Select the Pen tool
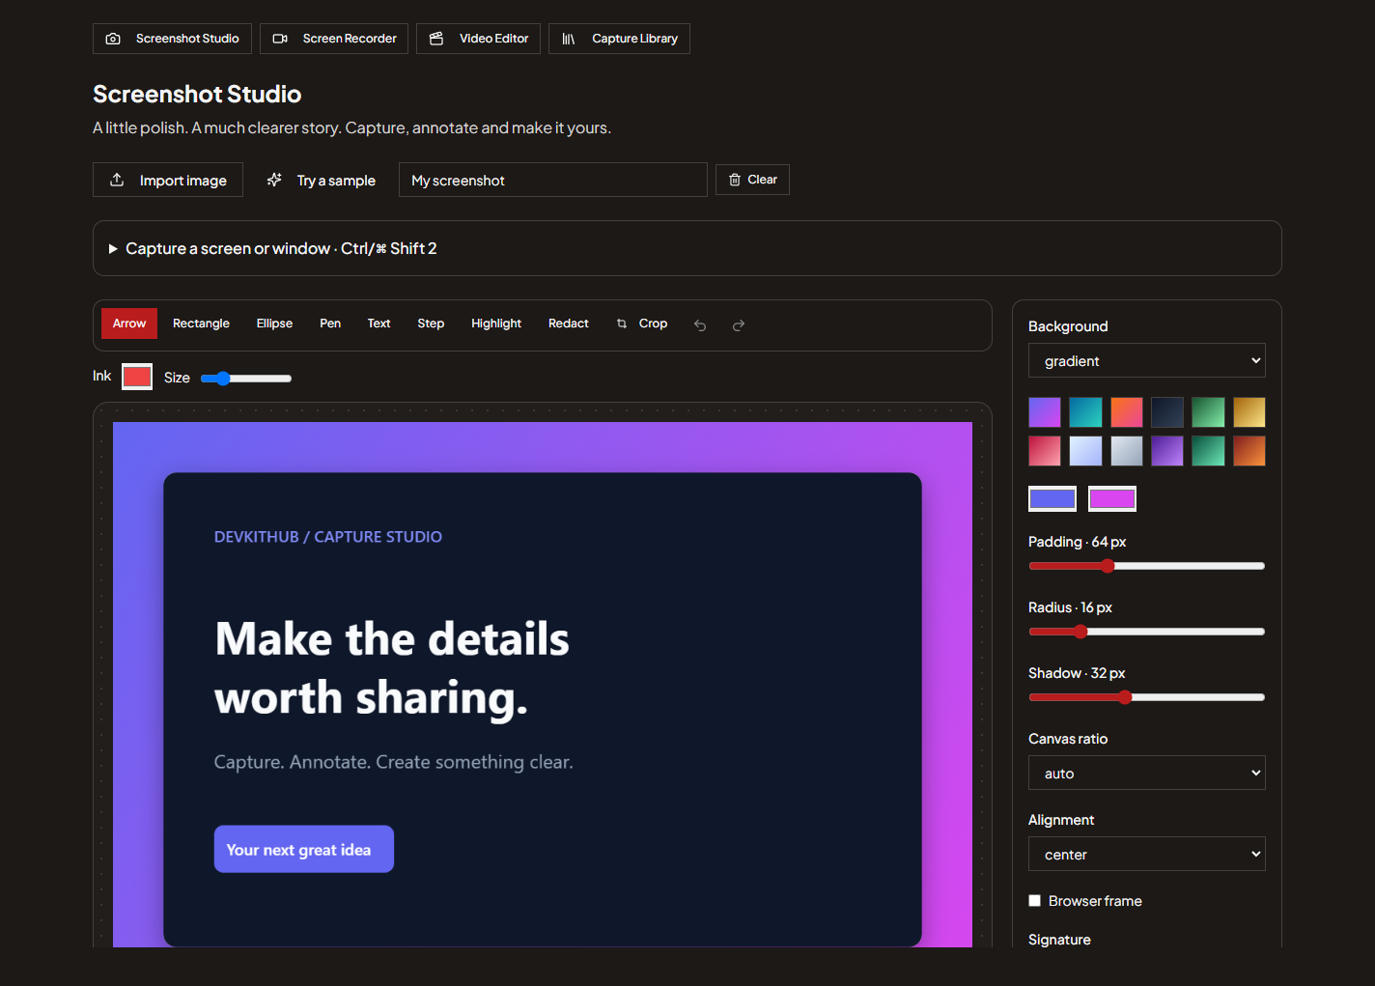1375x986 pixels. coord(330,324)
